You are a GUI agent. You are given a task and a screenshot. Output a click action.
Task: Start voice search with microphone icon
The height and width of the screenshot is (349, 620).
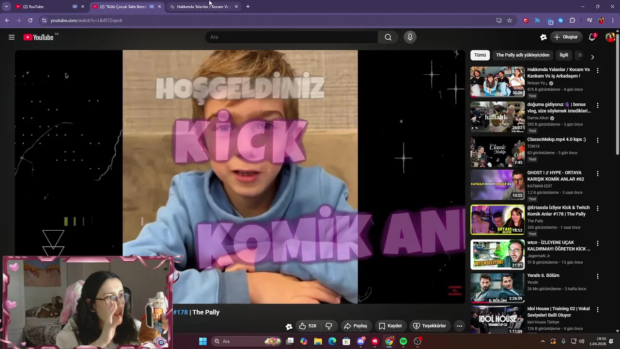[410, 37]
